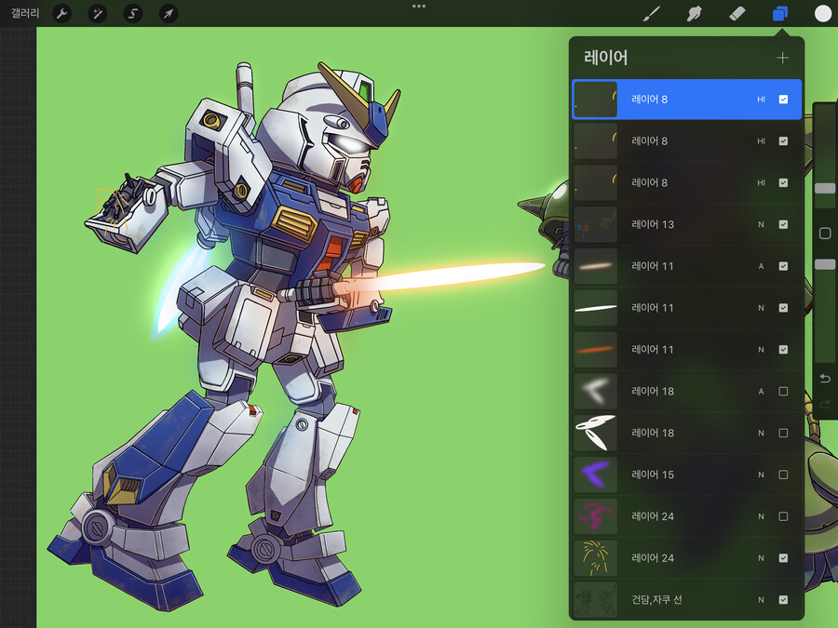838x628 pixels.
Task: Activate the Selection S-shaped tool
Action: pos(132,13)
